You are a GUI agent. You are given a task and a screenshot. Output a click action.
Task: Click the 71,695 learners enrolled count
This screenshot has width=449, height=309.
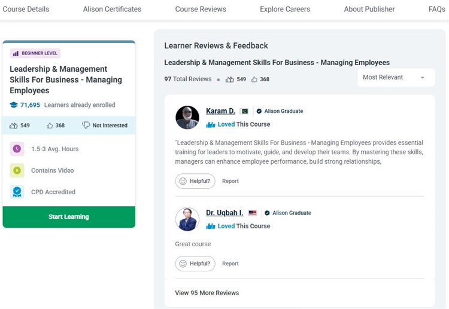click(30, 105)
